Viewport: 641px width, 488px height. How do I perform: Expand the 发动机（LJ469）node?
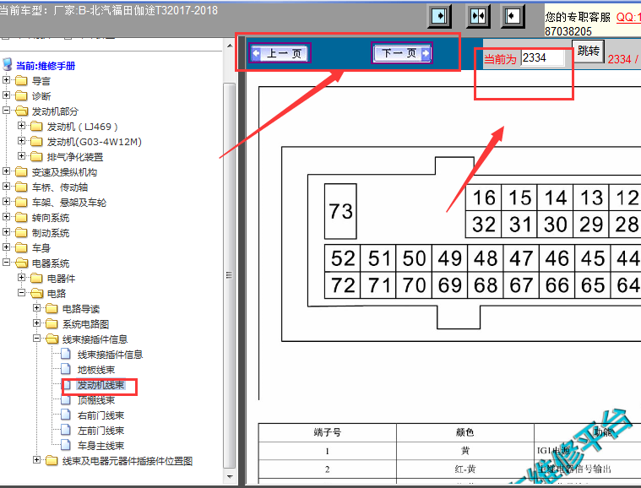(x=21, y=126)
